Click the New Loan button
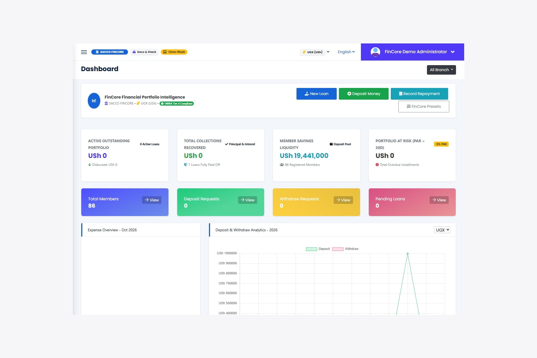 coord(317,94)
